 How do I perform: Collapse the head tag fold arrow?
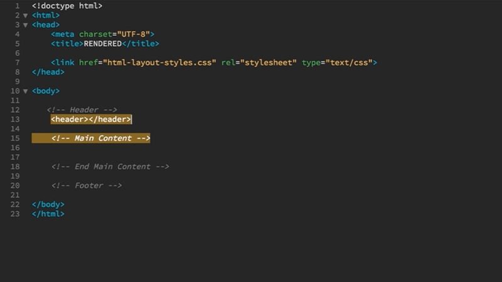26,25
